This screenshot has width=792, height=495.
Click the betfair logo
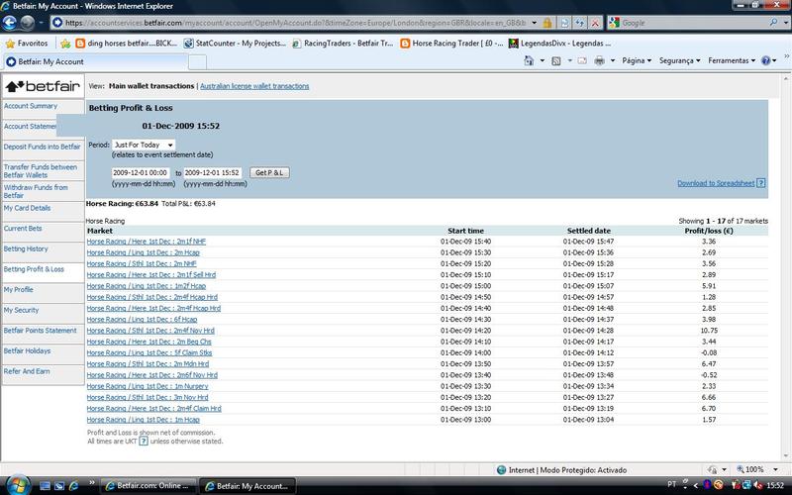click(x=43, y=86)
